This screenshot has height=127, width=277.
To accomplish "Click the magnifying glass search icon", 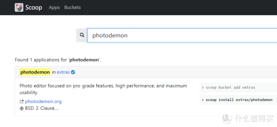I will [x=82, y=35].
